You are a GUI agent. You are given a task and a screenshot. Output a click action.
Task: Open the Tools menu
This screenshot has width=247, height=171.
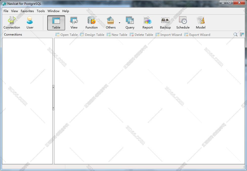(x=40, y=11)
